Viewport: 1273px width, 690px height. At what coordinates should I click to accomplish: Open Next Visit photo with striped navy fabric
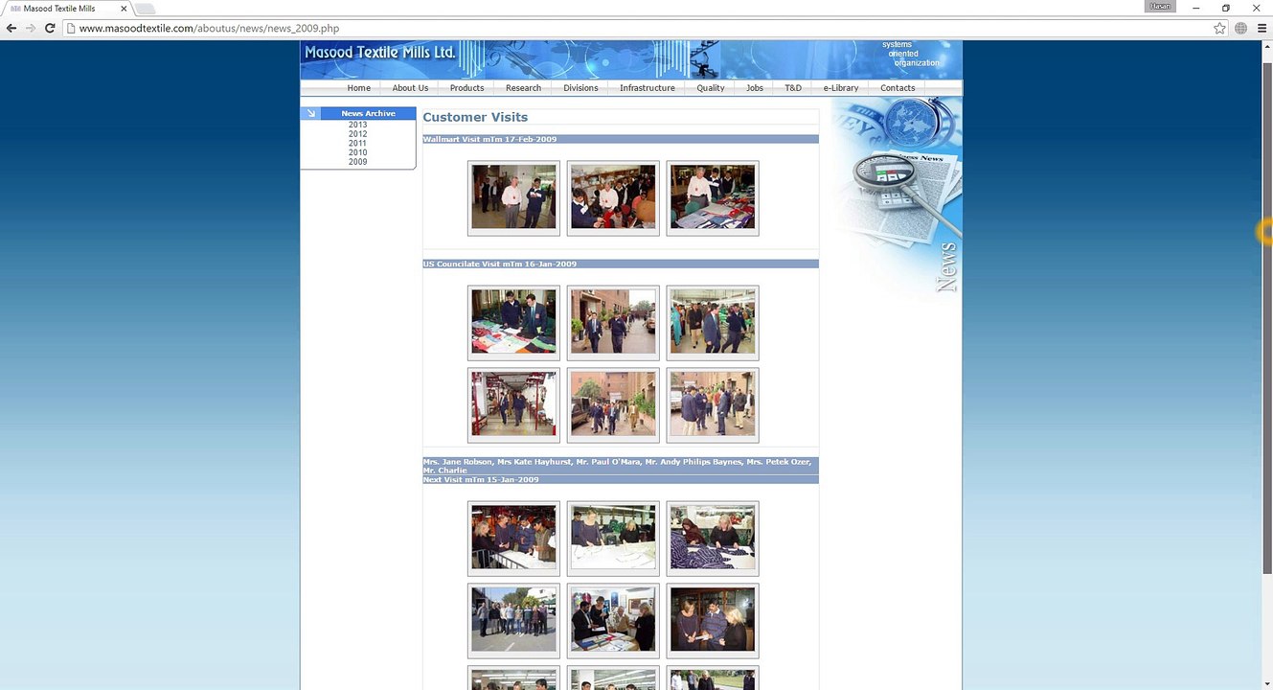point(713,538)
